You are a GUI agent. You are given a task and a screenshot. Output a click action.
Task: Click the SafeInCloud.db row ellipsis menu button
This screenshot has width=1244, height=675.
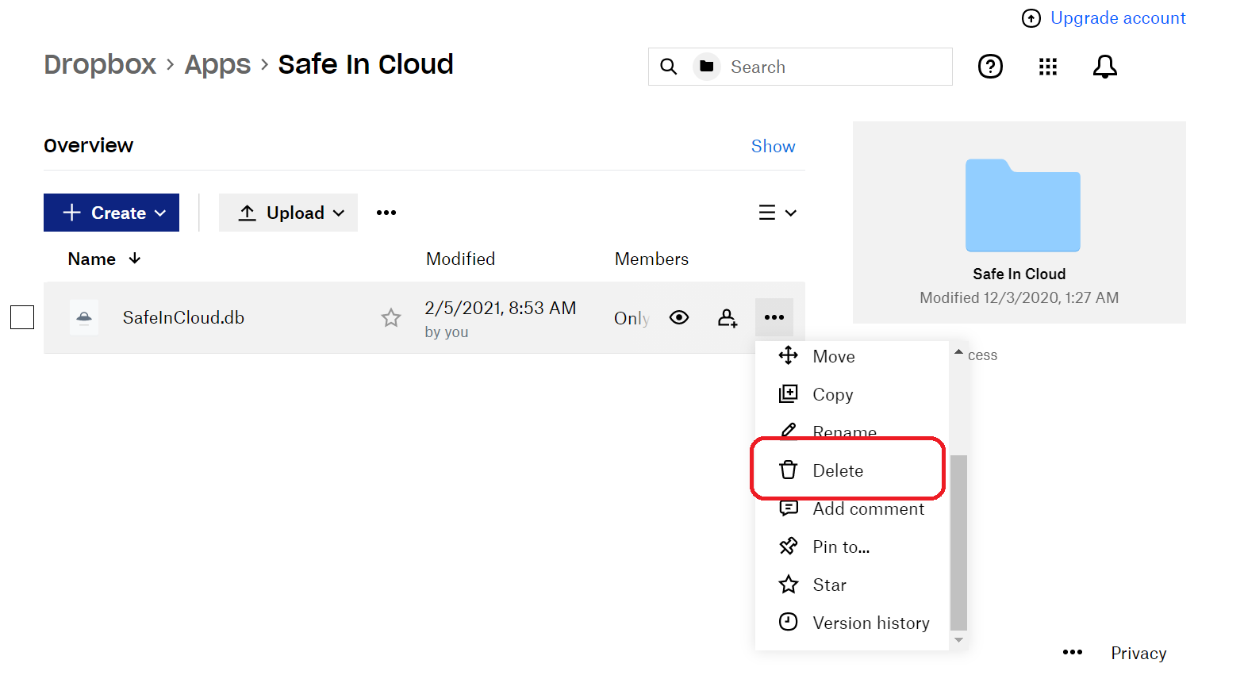click(x=774, y=317)
